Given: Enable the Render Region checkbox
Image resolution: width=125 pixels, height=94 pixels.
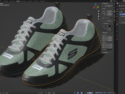Looking at the screenshot, I should pyautogui.click(x=107, y=21).
